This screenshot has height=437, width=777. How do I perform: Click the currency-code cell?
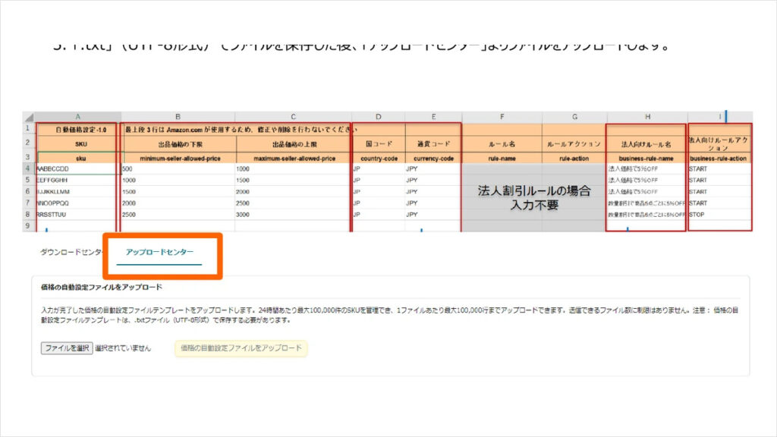(x=433, y=159)
